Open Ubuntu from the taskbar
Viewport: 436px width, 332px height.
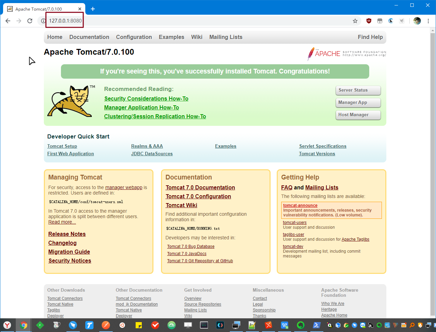click(x=122, y=325)
